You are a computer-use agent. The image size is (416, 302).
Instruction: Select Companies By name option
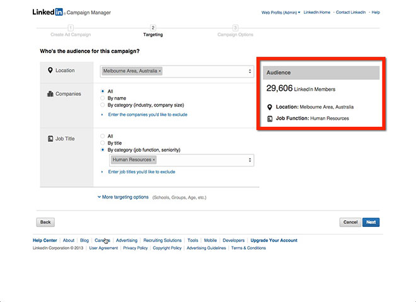[x=103, y=98]
